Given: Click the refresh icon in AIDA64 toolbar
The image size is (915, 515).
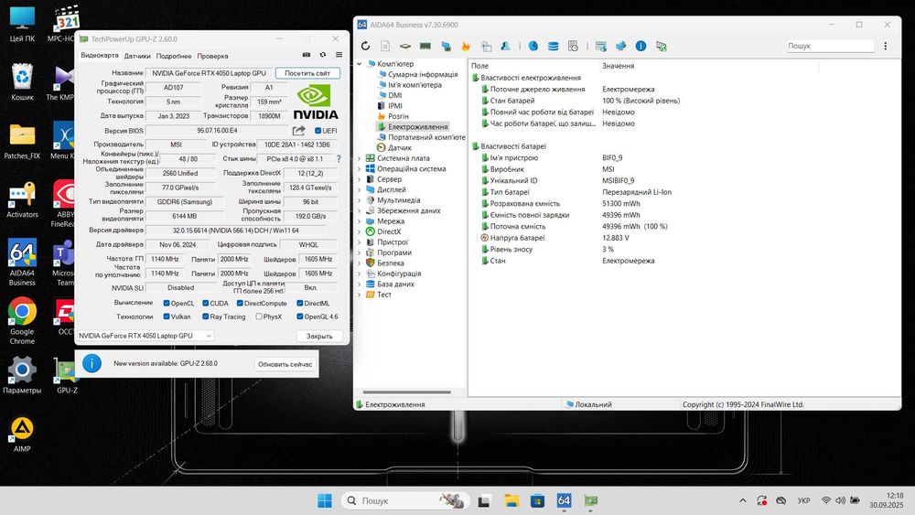Looking at the screenshot, I should click(365, 46).
